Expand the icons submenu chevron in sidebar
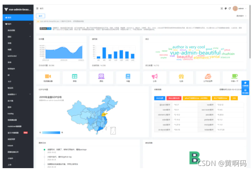This screenshot has height=170, width=252. pos(30,37)
